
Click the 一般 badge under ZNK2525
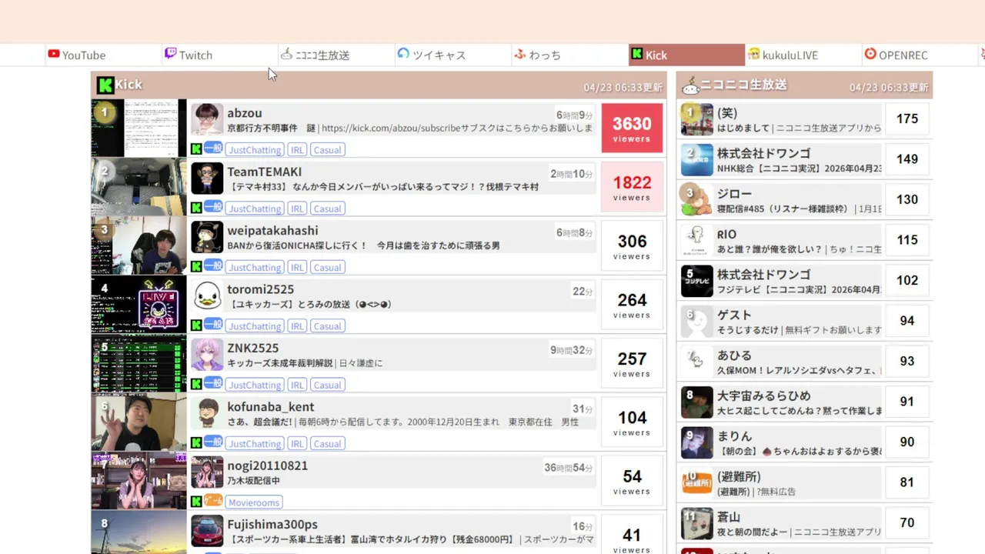point(213,383)
